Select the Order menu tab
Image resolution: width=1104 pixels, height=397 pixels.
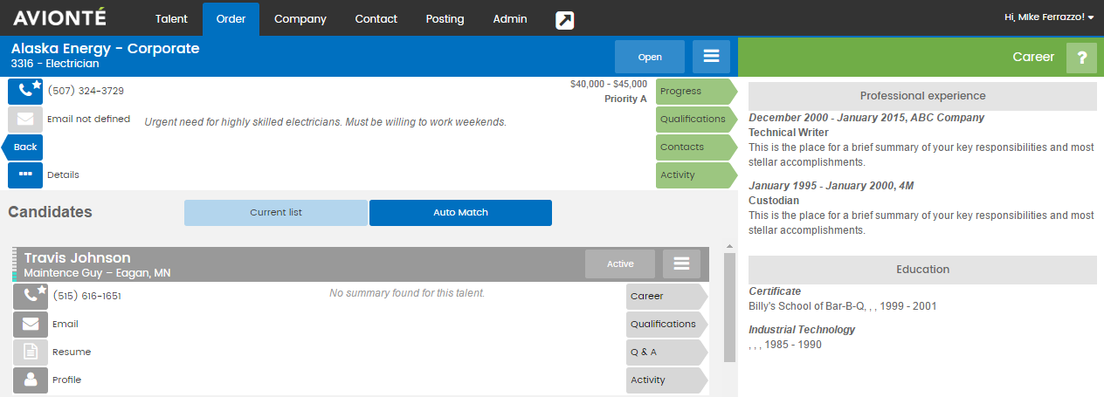tap(231, 18)
